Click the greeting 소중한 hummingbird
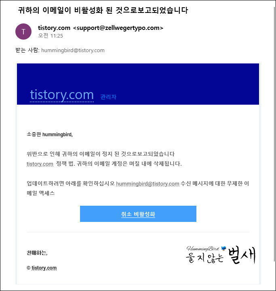 click(x=50, y=134)
